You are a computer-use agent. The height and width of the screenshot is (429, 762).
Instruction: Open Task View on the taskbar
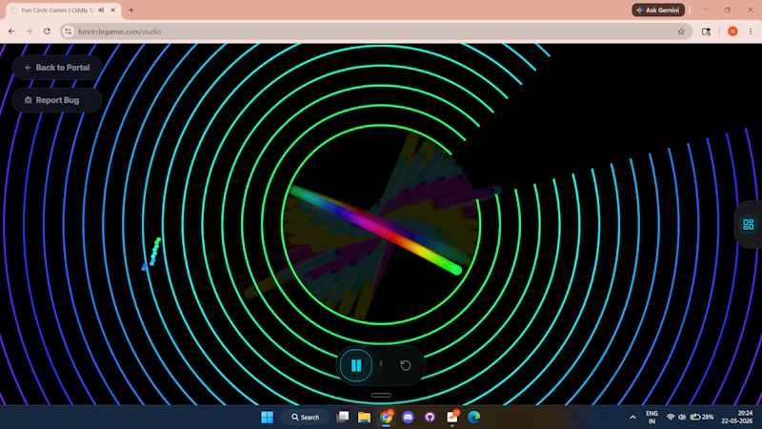(x=343, y=418)
